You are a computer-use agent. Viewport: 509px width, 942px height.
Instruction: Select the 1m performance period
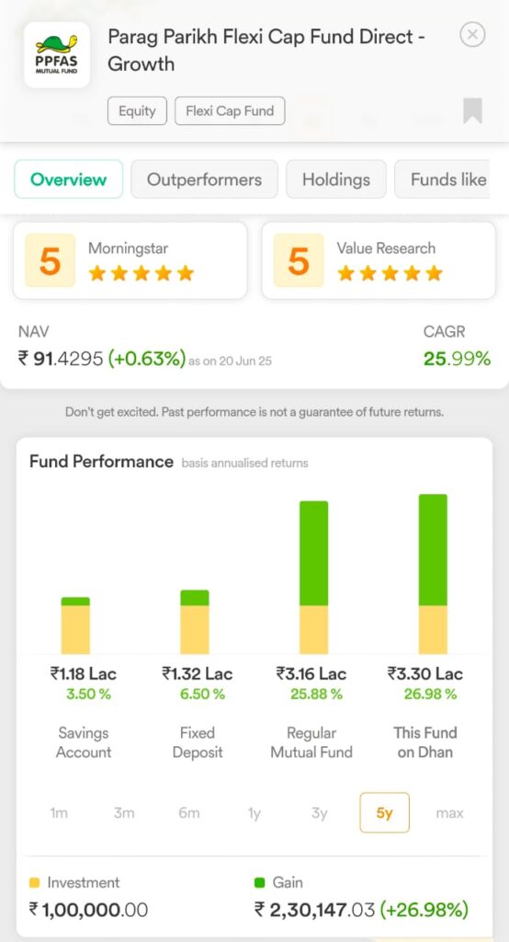click(59, 813)
